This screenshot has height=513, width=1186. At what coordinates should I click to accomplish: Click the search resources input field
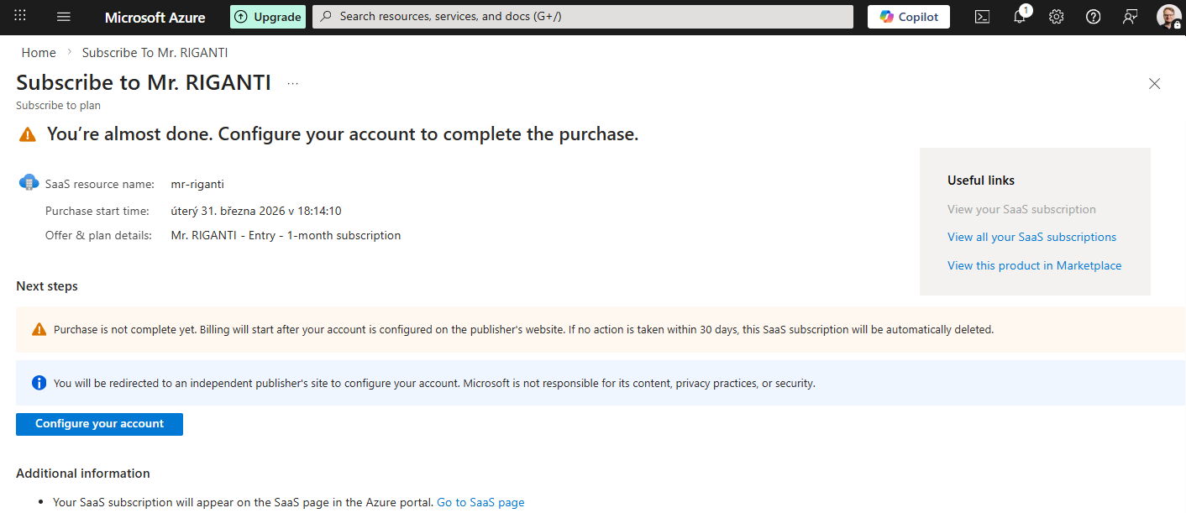click(x=583, y=17)
